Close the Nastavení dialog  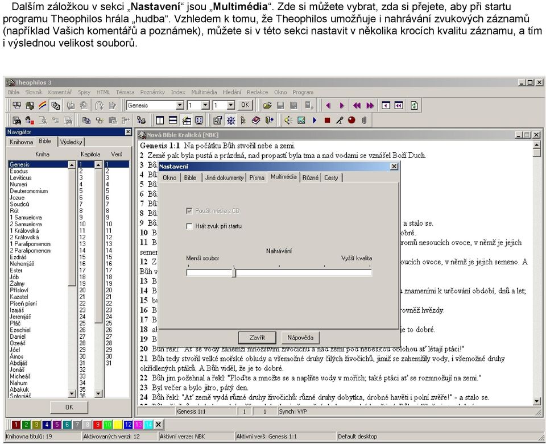click(394, 167)
